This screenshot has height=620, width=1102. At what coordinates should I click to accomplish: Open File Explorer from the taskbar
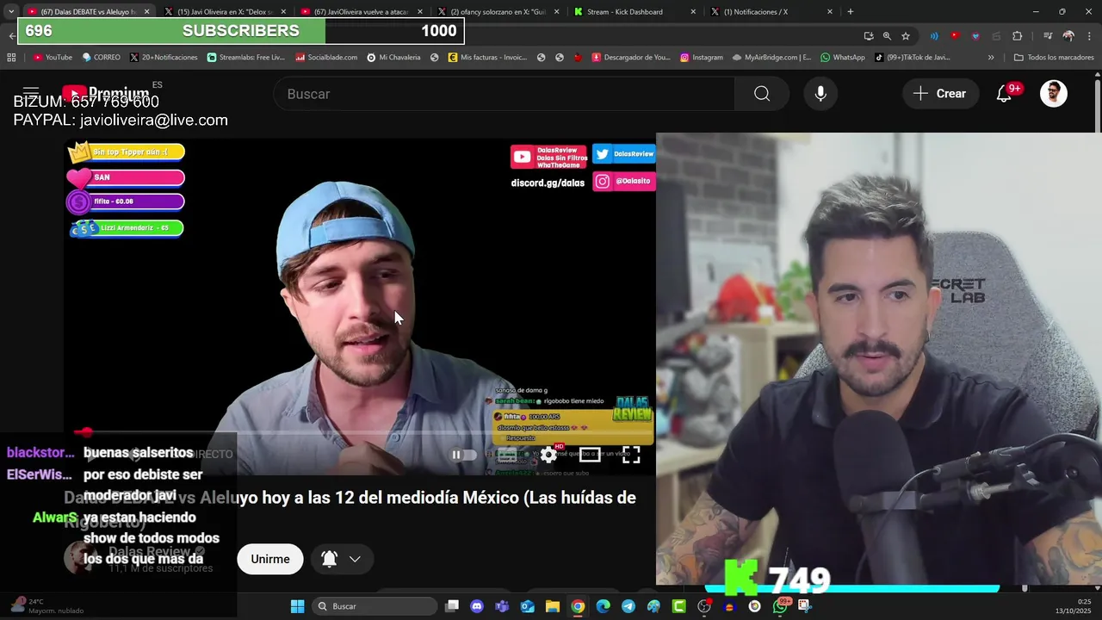[553, 606]
